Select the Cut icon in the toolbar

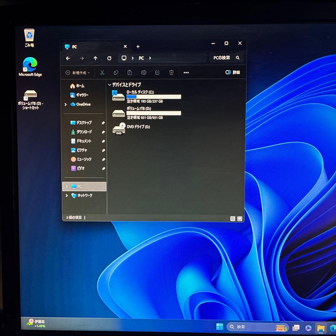coord(102,72)
